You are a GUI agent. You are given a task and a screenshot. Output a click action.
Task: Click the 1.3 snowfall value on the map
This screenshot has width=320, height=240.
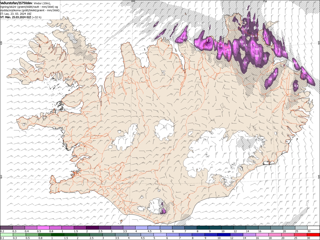[x=277, y=49]
